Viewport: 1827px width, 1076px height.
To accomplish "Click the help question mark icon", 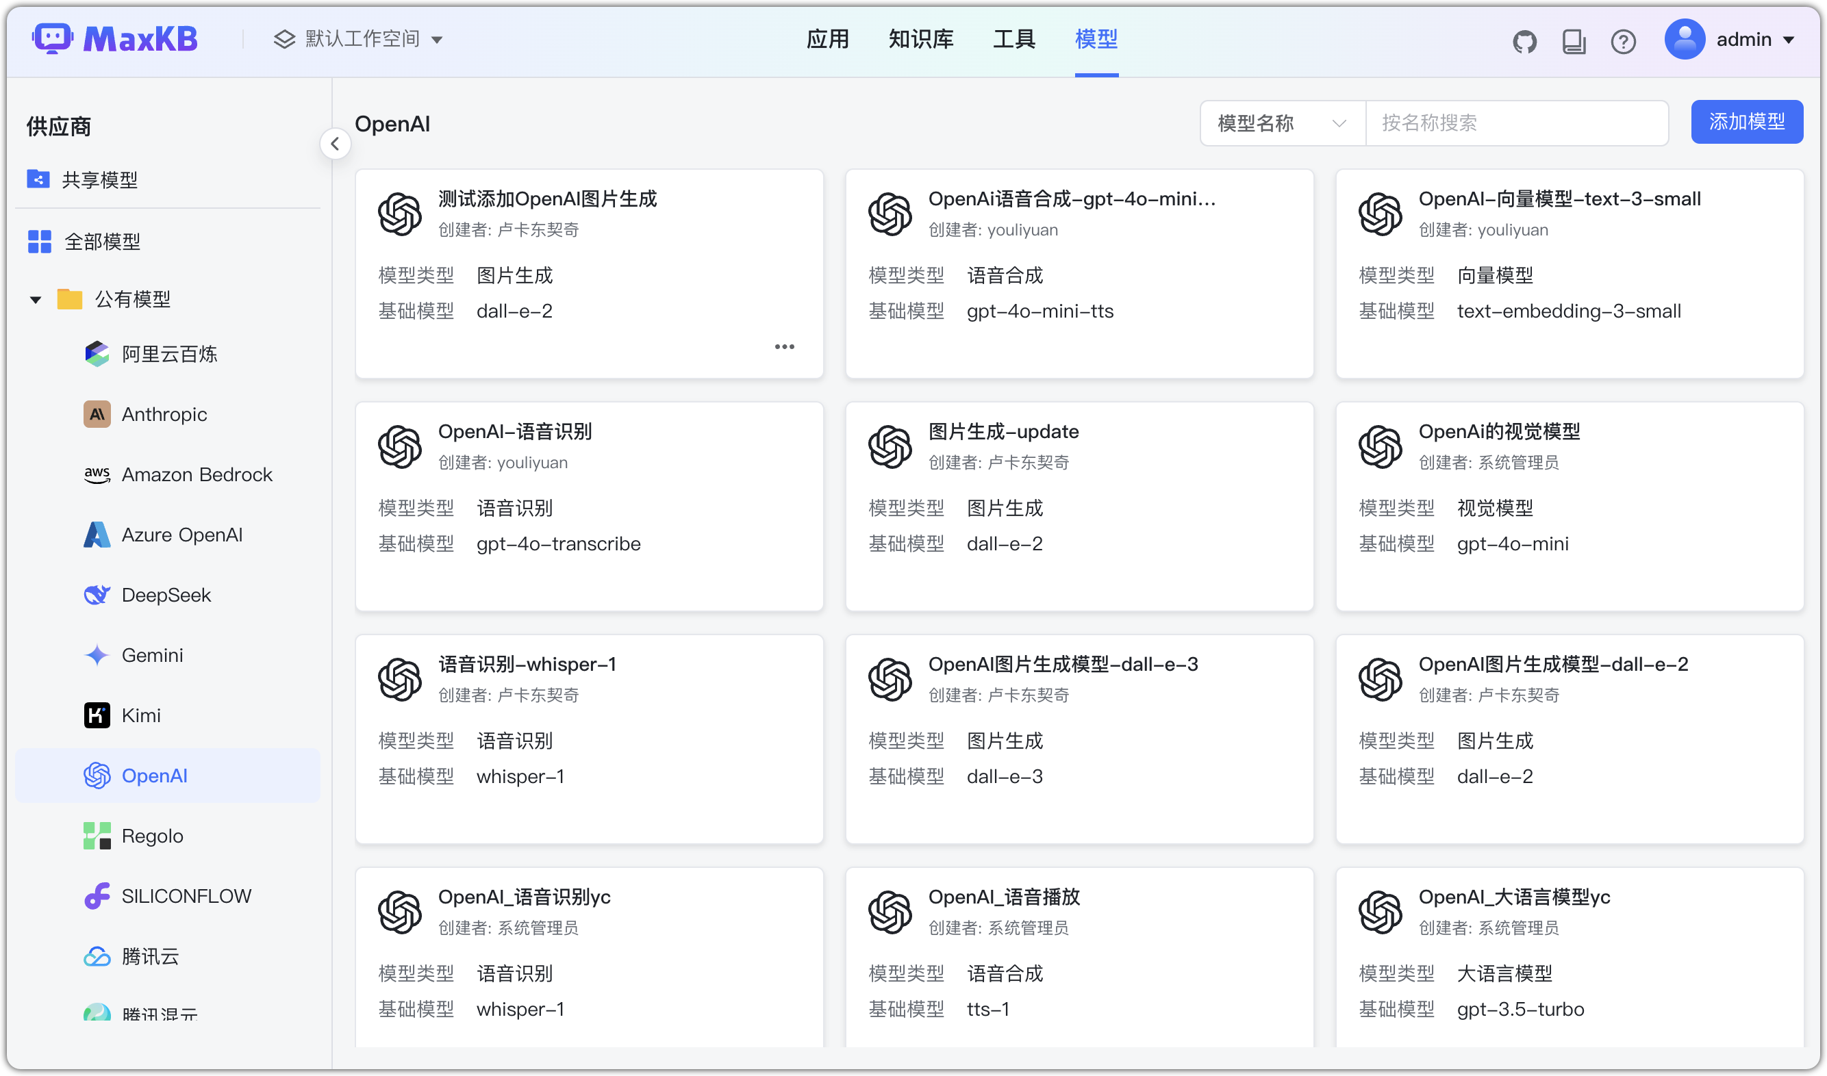I will point(1622,41).
